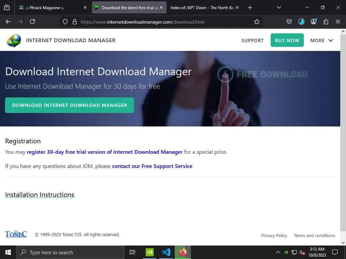Open the extensions puzzle piece menu

[326, 22]
